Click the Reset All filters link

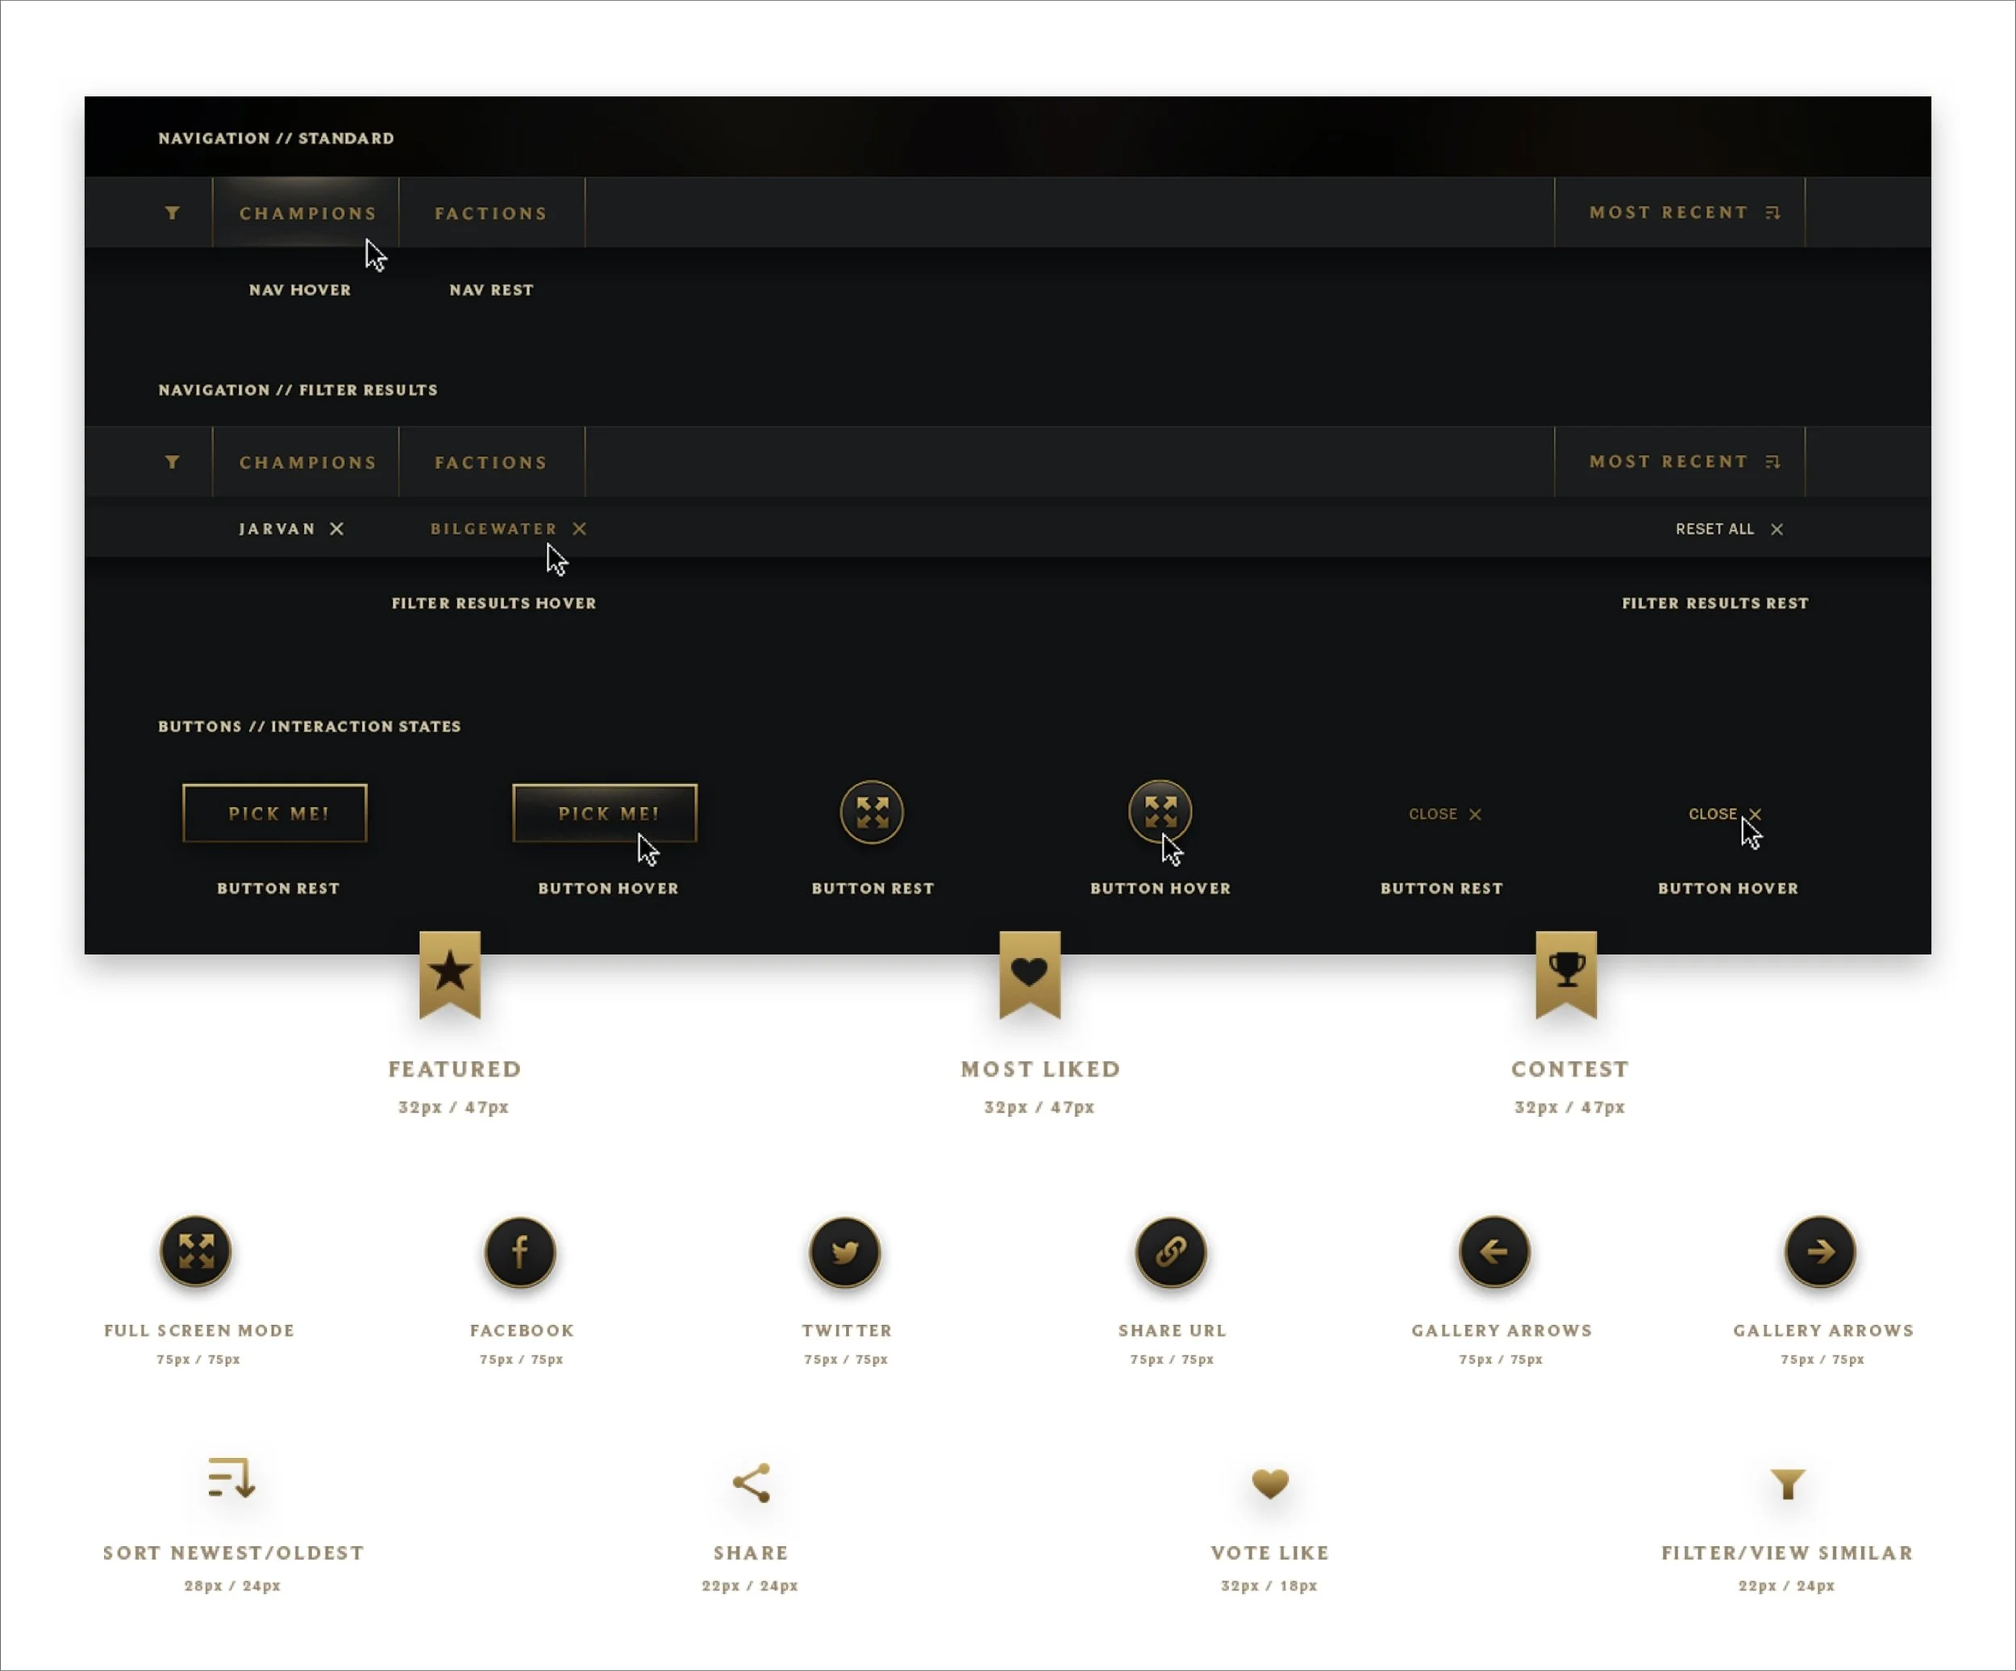point(1728,528)
